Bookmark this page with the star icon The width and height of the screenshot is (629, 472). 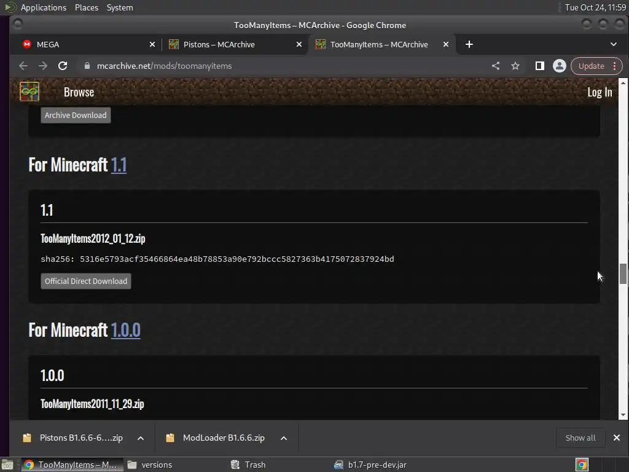[x=515, y=66]
